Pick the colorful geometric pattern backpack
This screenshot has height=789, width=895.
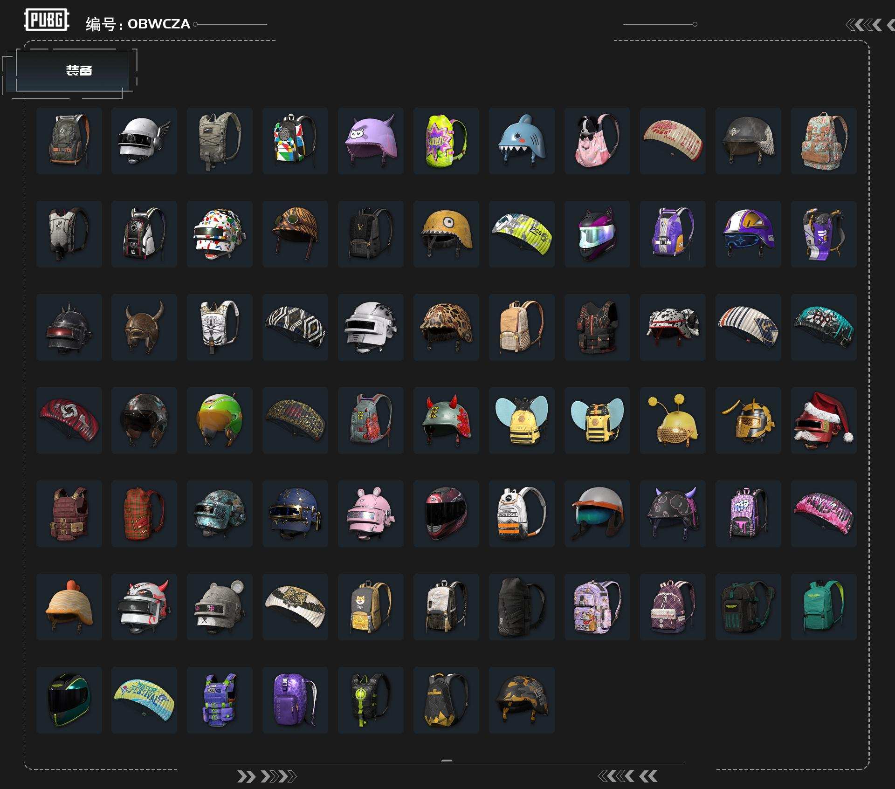pos(295,141)
